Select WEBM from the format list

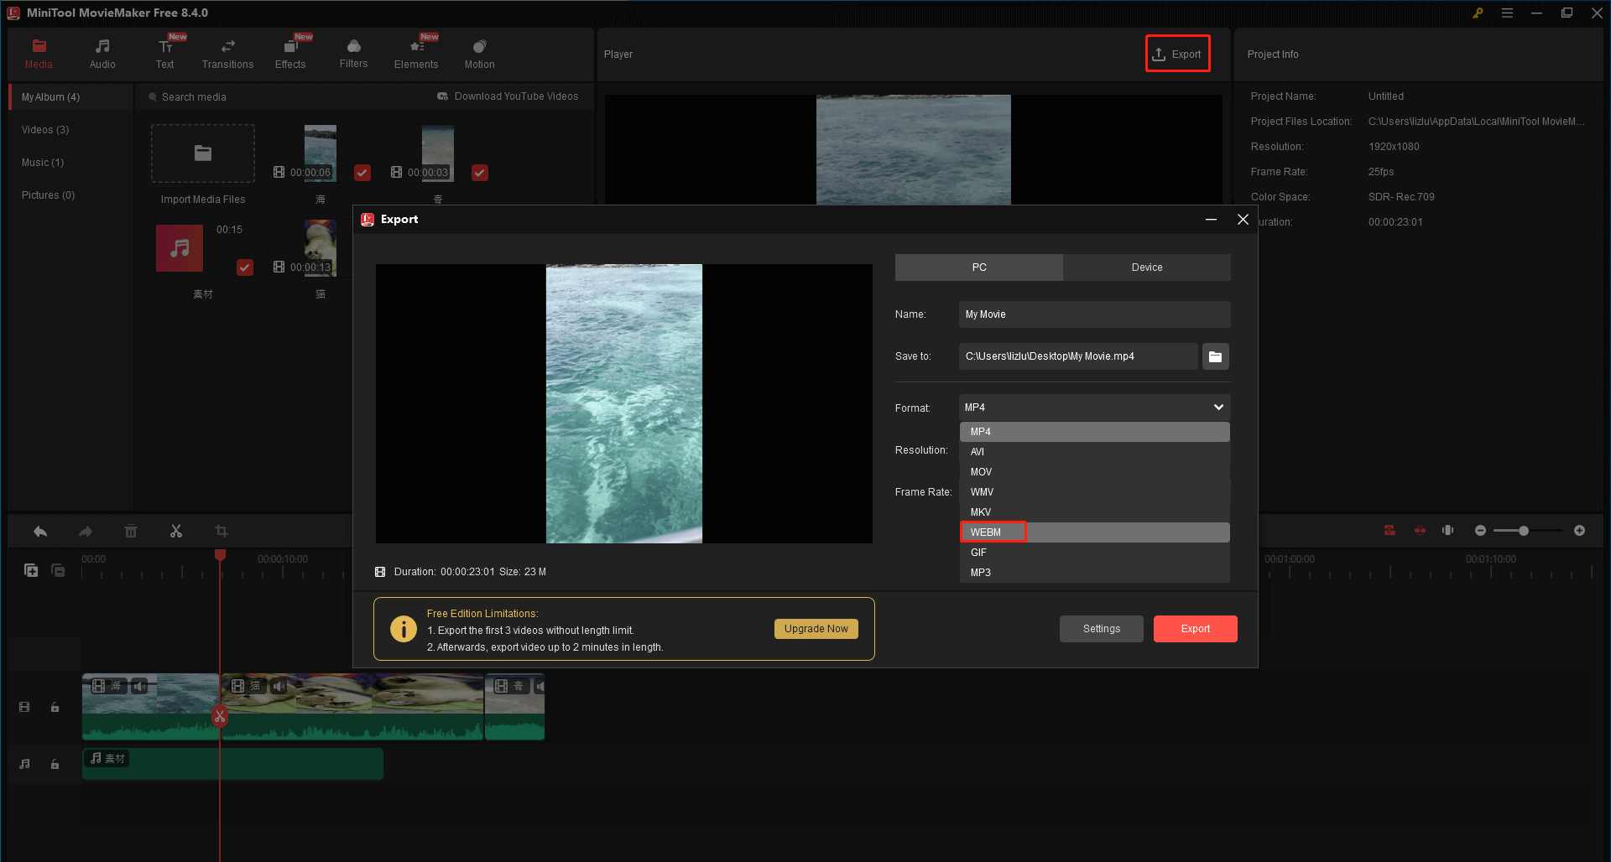[991, 532]
